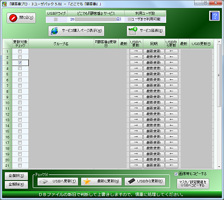Image resolution: width=224 pixels, height=200 pixels.
Task: Open the サービス購入ページ表示 globe icon button
Action: point(76,31)
